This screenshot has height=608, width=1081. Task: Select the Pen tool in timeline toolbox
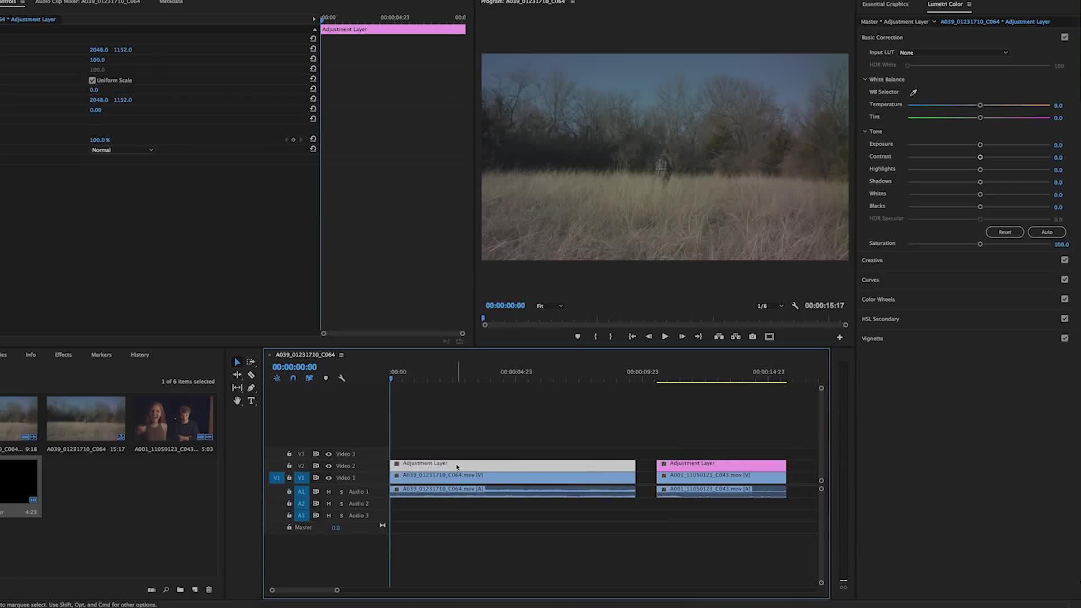[x=251, y=388]
